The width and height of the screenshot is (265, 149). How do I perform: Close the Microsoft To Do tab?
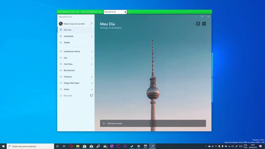pyautogui.click(x=125, y=12)
